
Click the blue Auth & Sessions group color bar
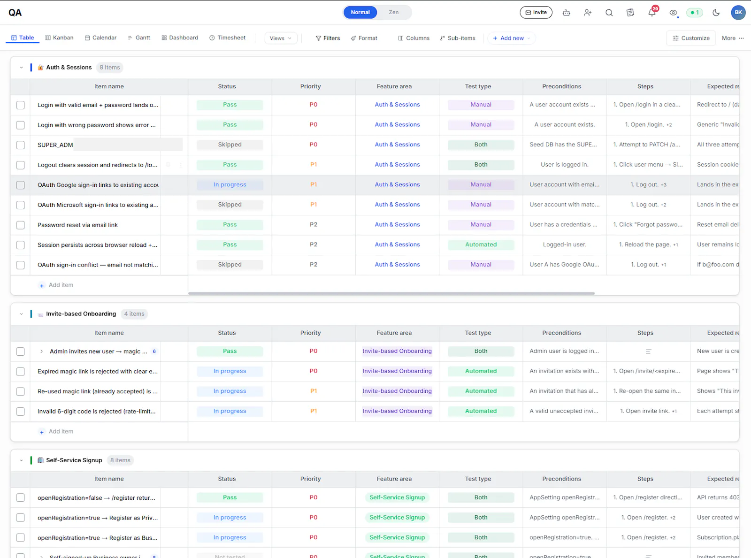pos(31,68)
